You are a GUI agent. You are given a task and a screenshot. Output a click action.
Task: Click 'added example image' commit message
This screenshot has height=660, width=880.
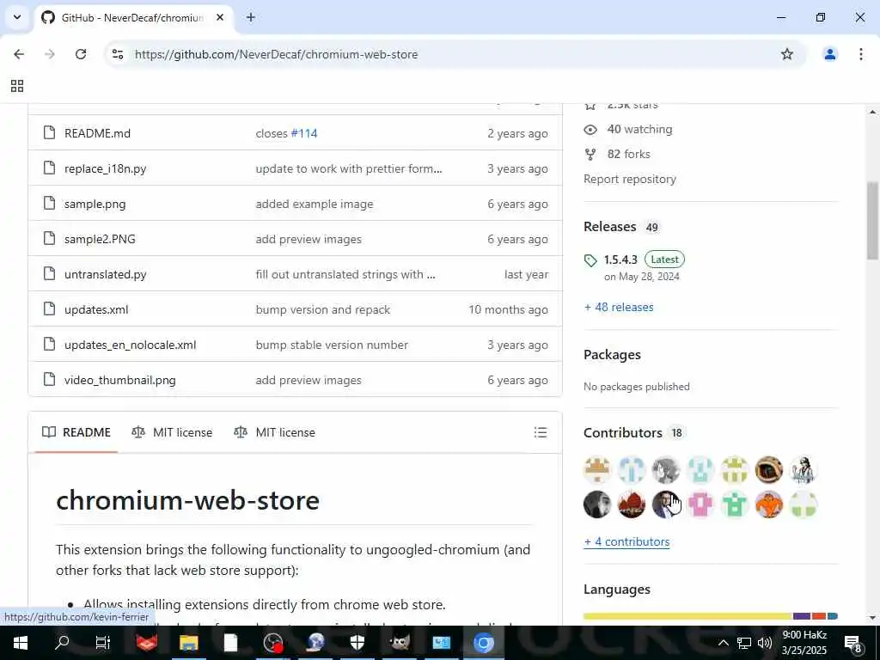315,204
